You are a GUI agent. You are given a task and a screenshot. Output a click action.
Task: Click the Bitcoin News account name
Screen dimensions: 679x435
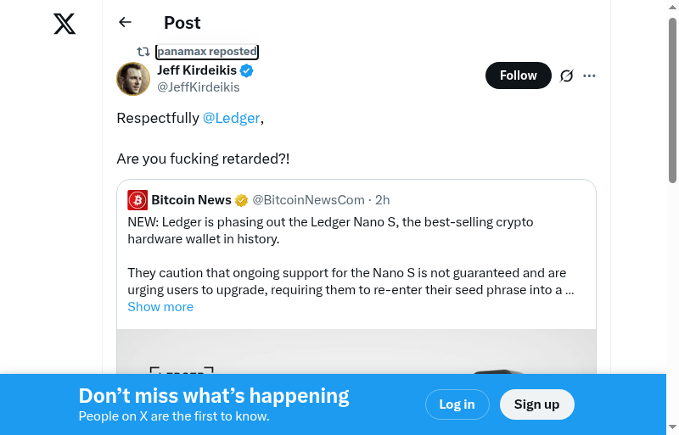coord(191,200)
